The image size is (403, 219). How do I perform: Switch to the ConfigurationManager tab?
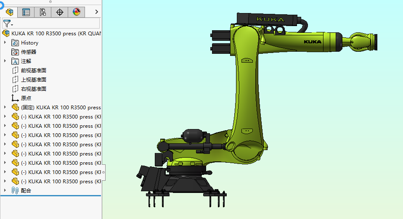click(42, 12)
